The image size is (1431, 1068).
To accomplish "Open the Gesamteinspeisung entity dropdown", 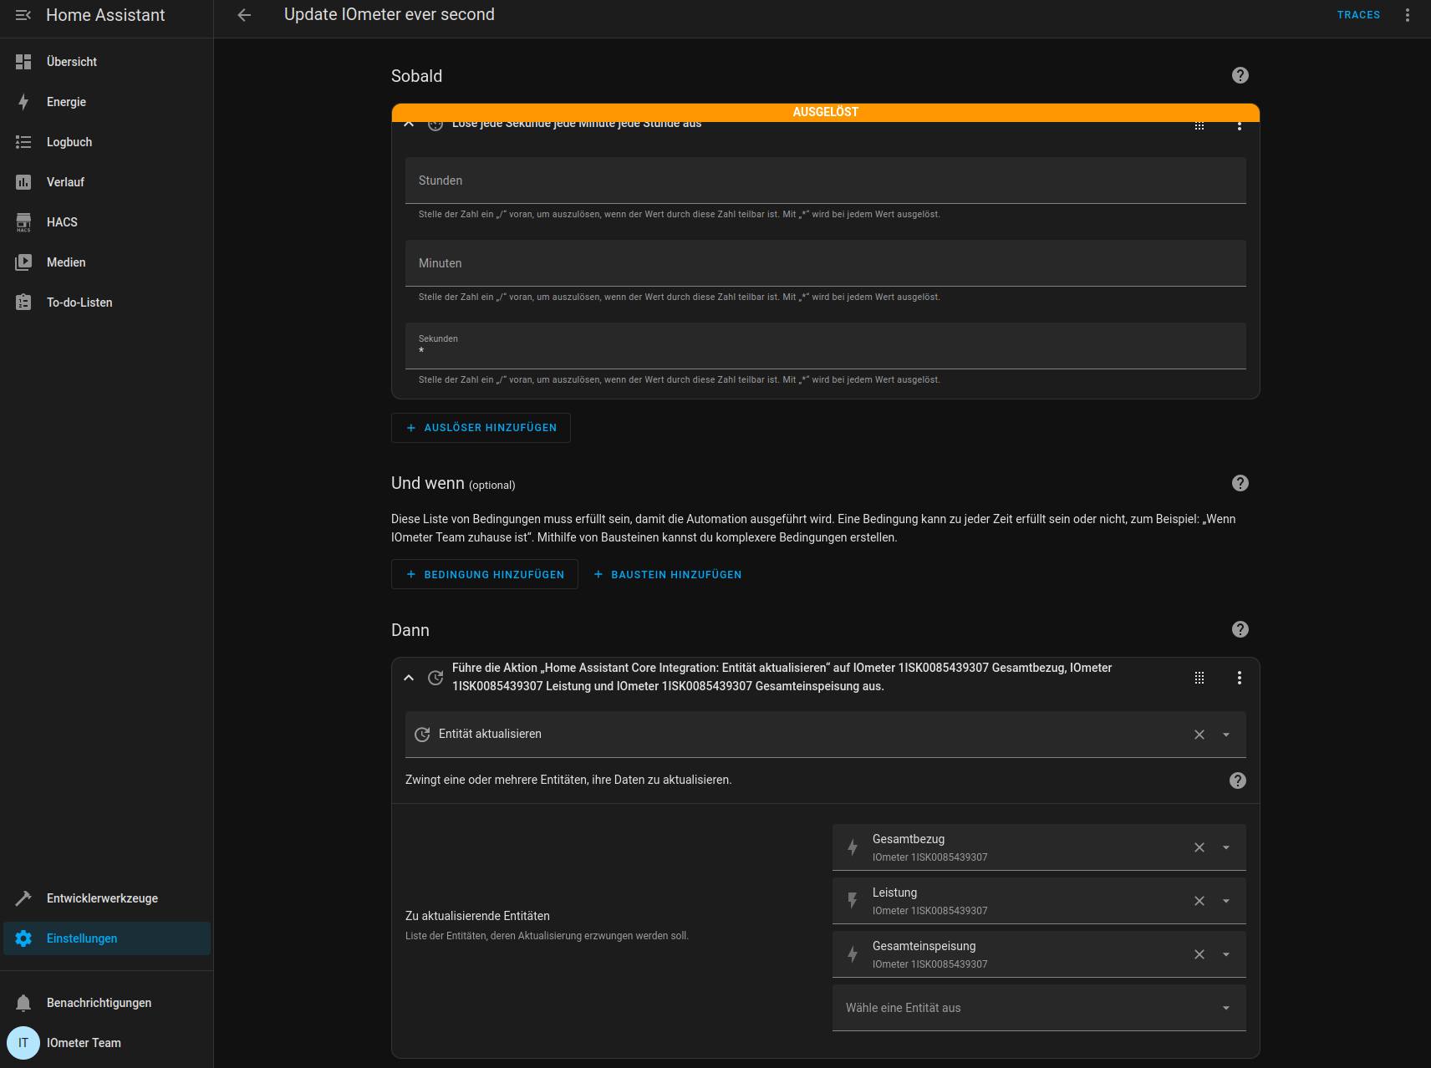I will [x=1226, y=954].
